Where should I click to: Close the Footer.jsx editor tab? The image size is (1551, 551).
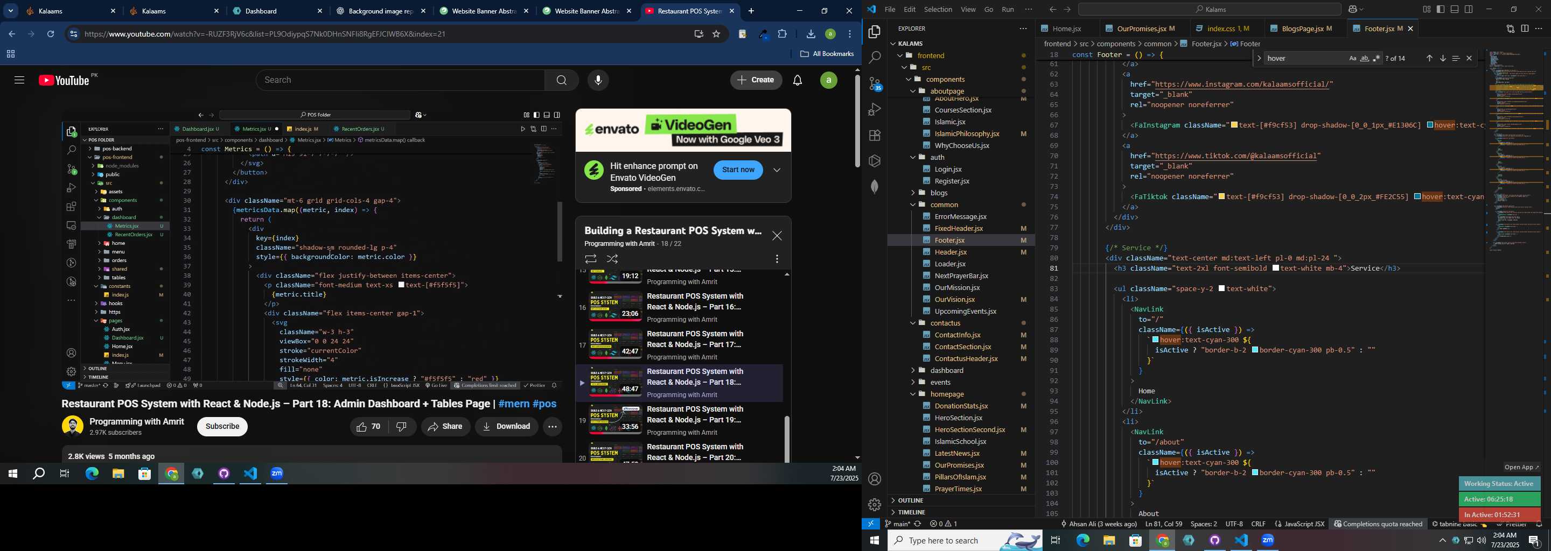click(1410, 29)
